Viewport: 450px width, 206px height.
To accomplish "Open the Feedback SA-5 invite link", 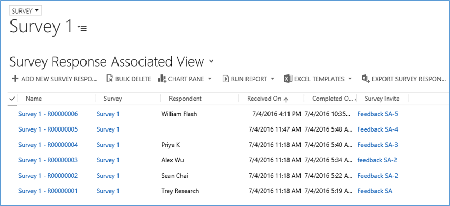I will [378, 114].
